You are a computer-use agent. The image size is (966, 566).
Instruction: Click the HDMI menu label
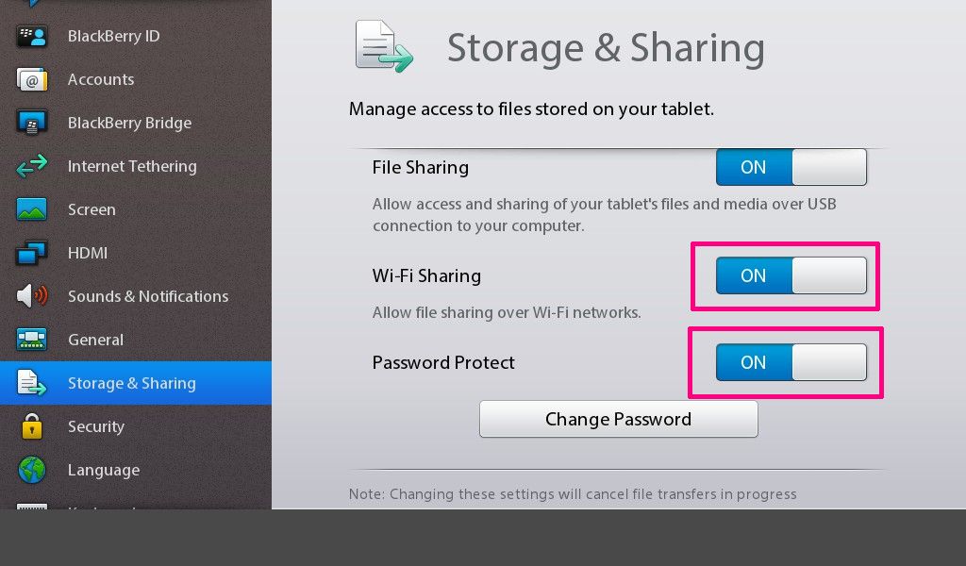[88, 253]
